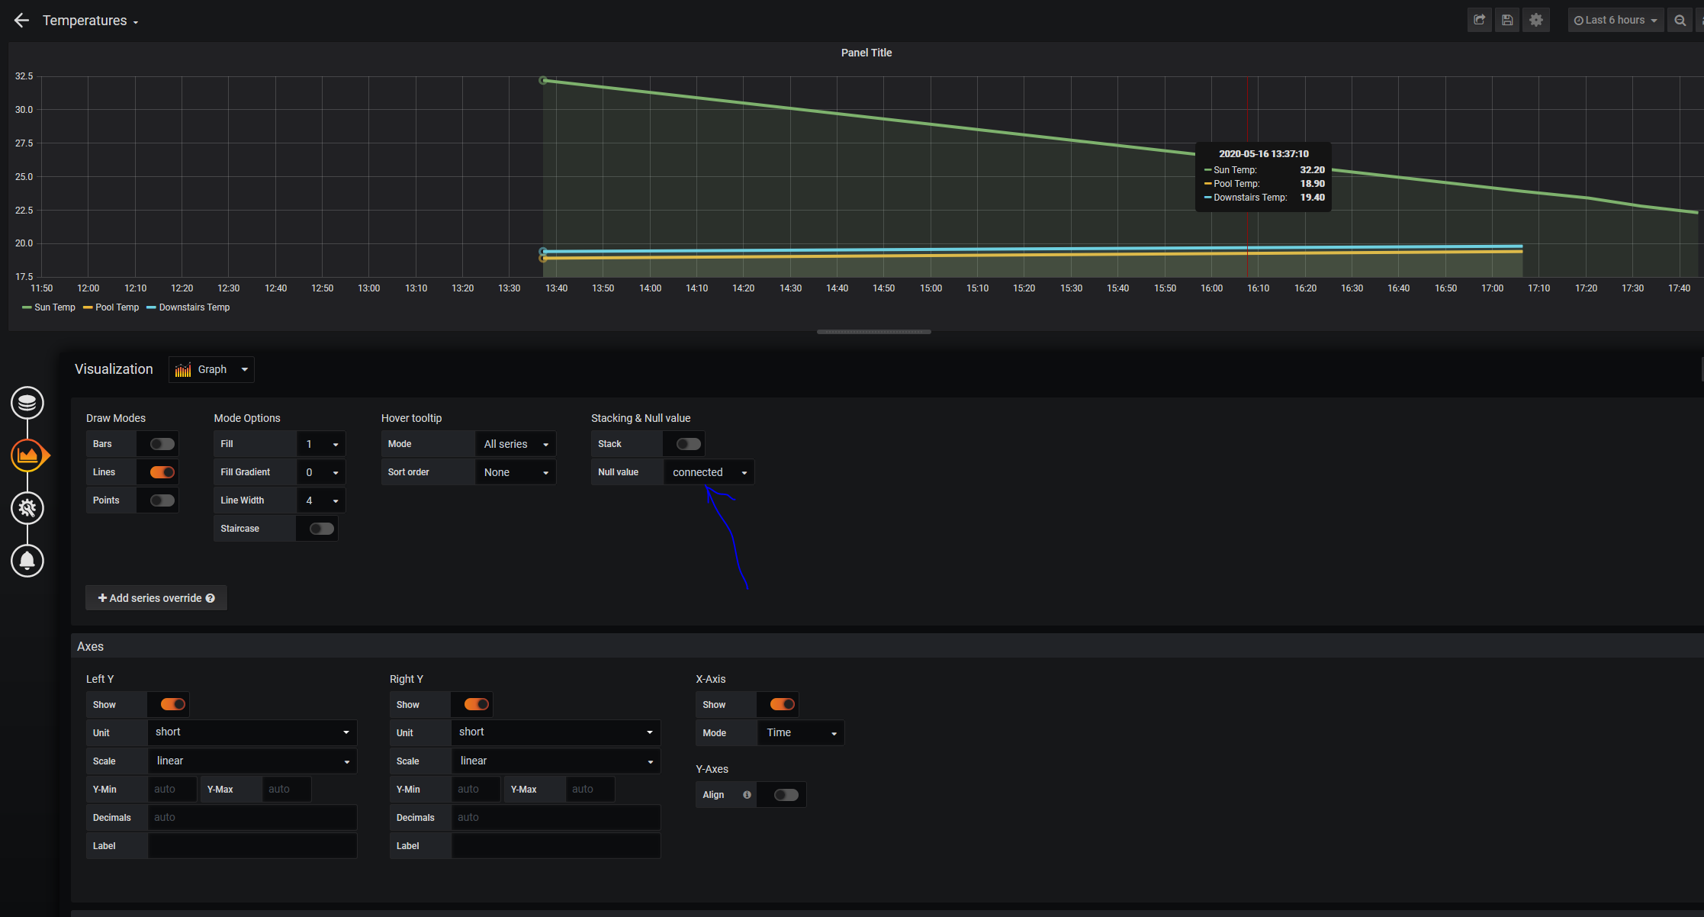The image size is (1704, 917).
Task: Open the Queries tab in the sidebar
Action: pyautogui.click(x=27, y=403)
